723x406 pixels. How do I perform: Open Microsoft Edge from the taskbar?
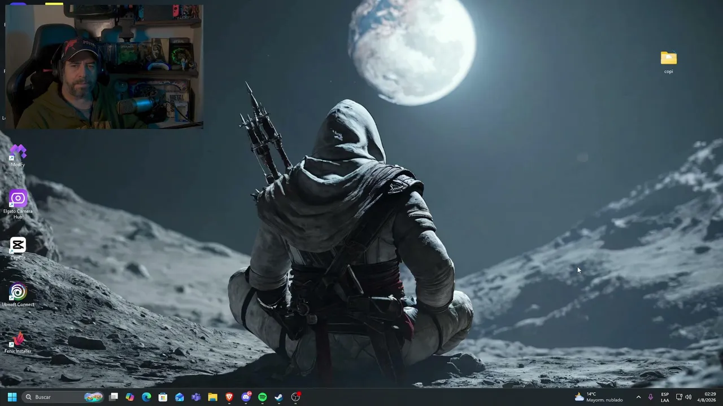(146, 397)
